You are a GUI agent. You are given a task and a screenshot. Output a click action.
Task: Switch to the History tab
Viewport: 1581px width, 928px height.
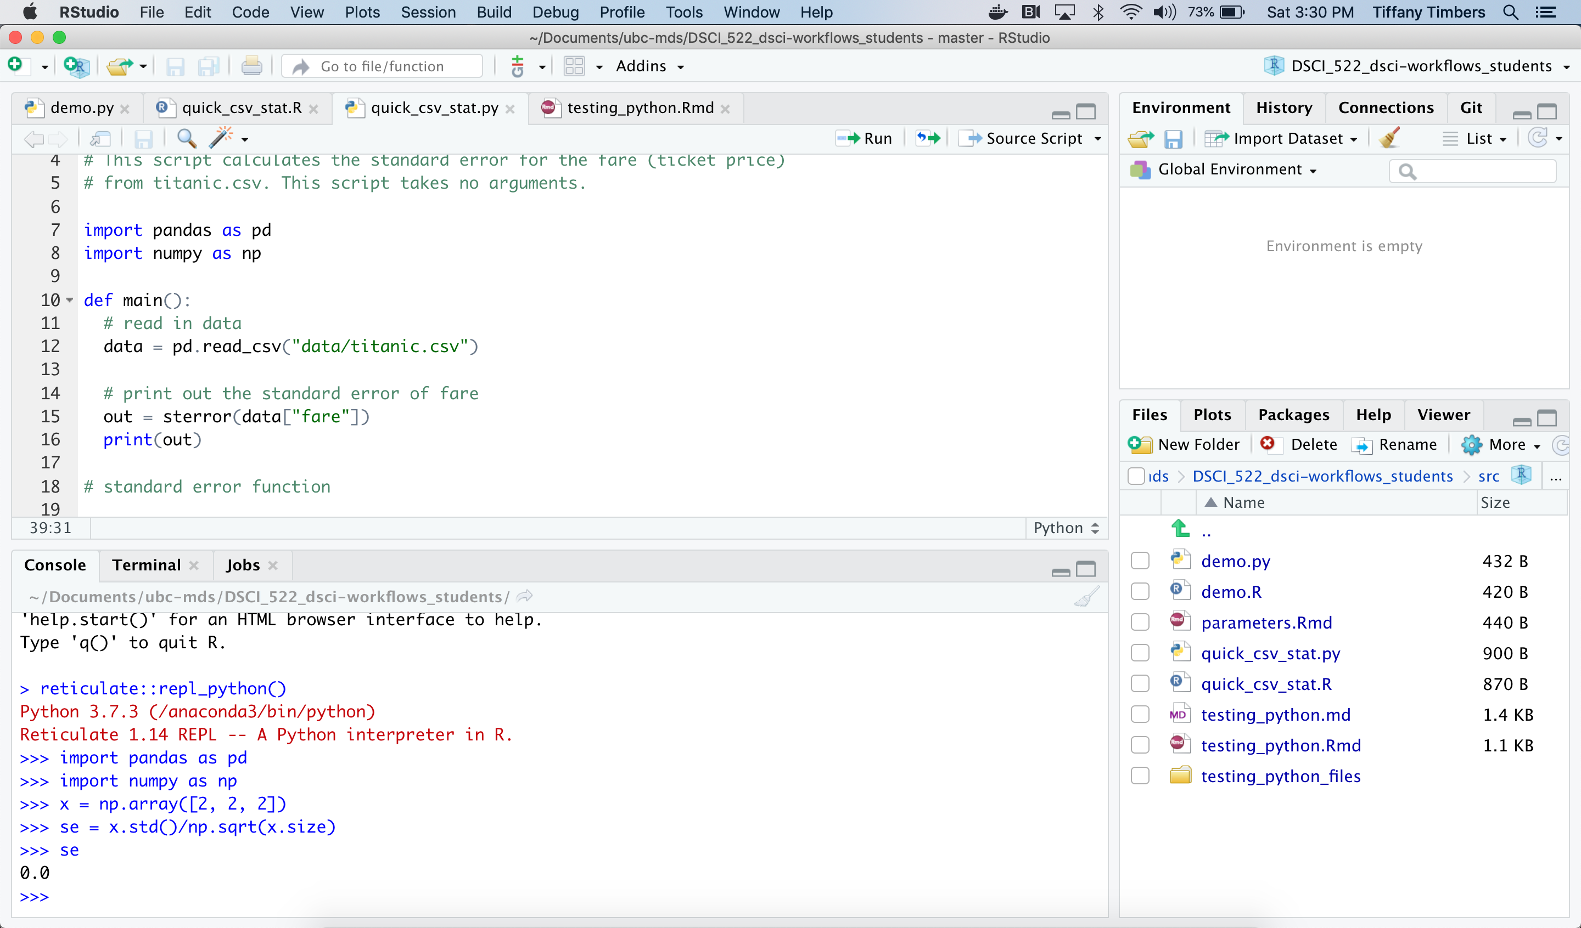coord(1282,107)
